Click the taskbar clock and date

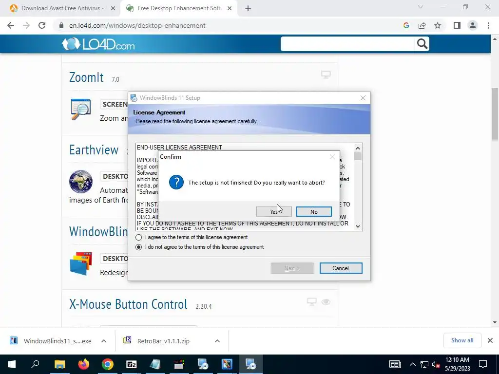coord(457,364)
